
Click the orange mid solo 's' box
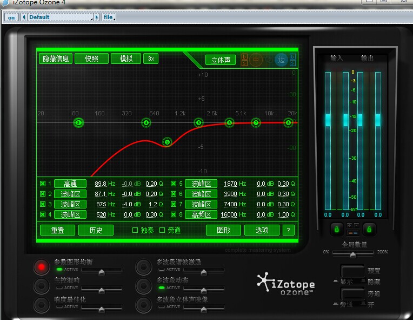[244, 63]
